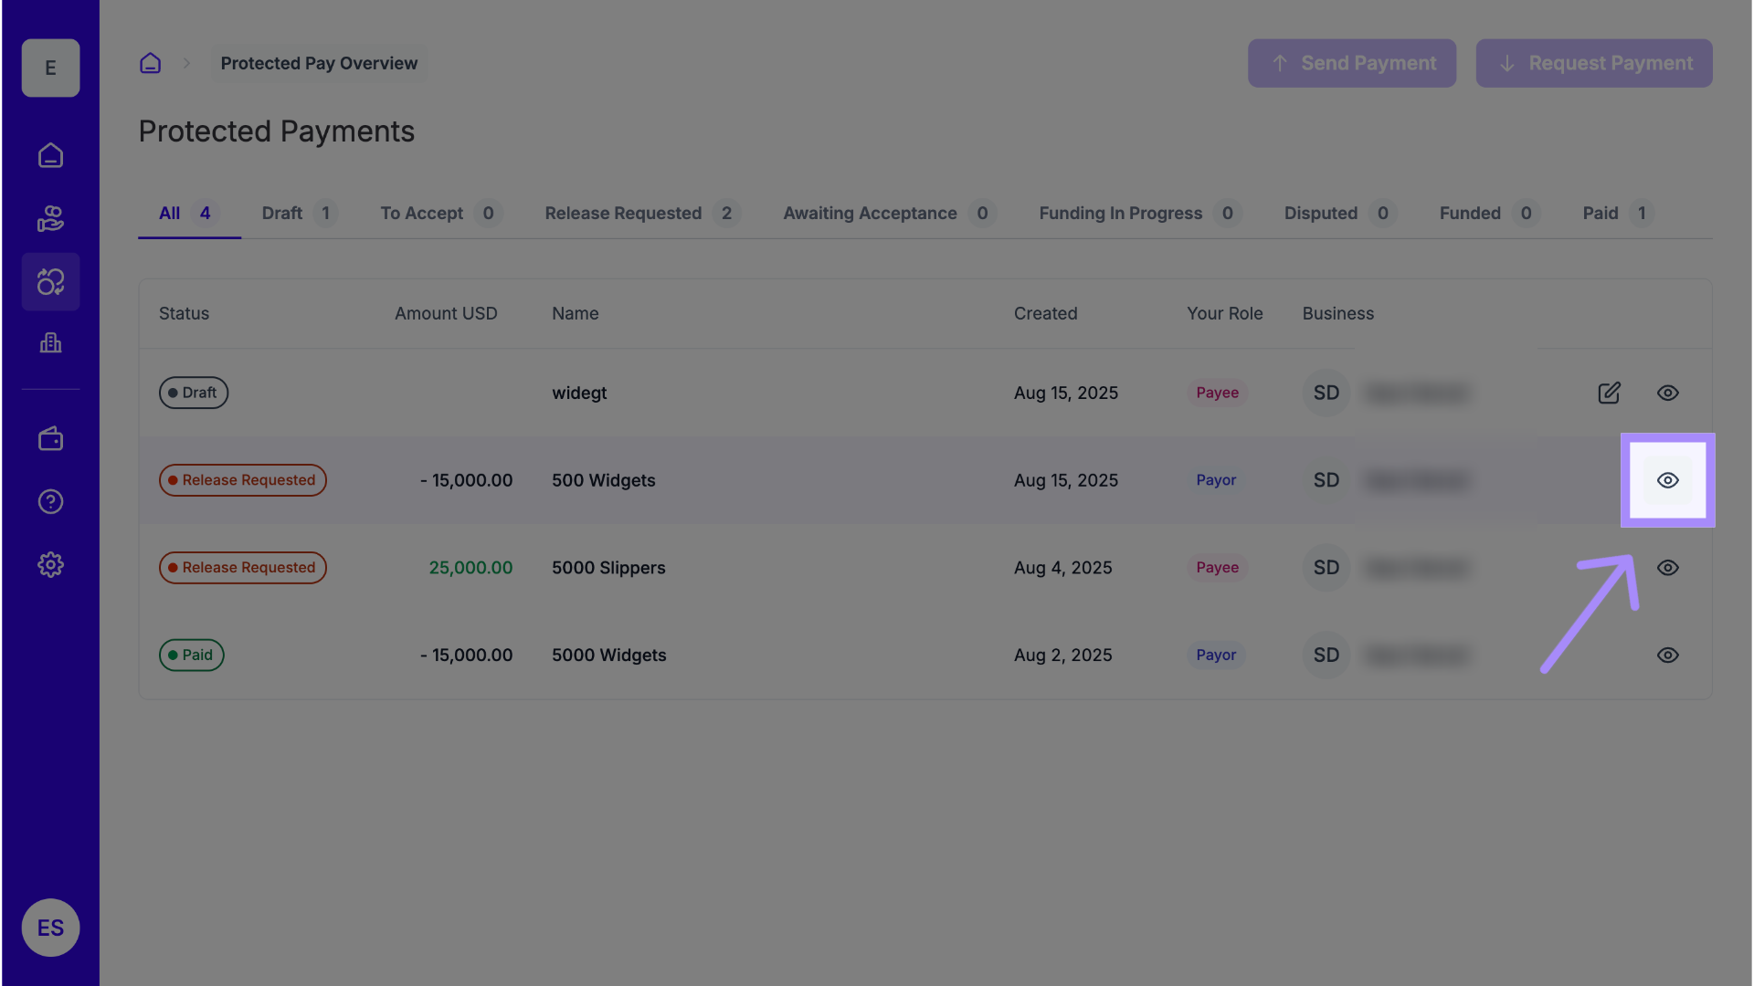Select the Paid tab
This screenshot has width=1754, height=986.
pyautogui.click(x=1601, y=214)
